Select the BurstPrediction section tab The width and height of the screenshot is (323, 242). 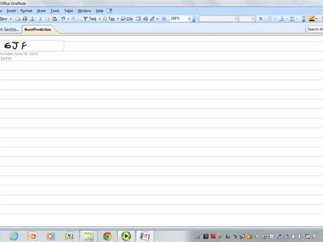pos(38,30)
